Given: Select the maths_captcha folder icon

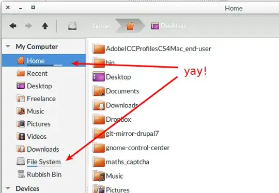Looking at the screenshot, I should pos(98,162).
